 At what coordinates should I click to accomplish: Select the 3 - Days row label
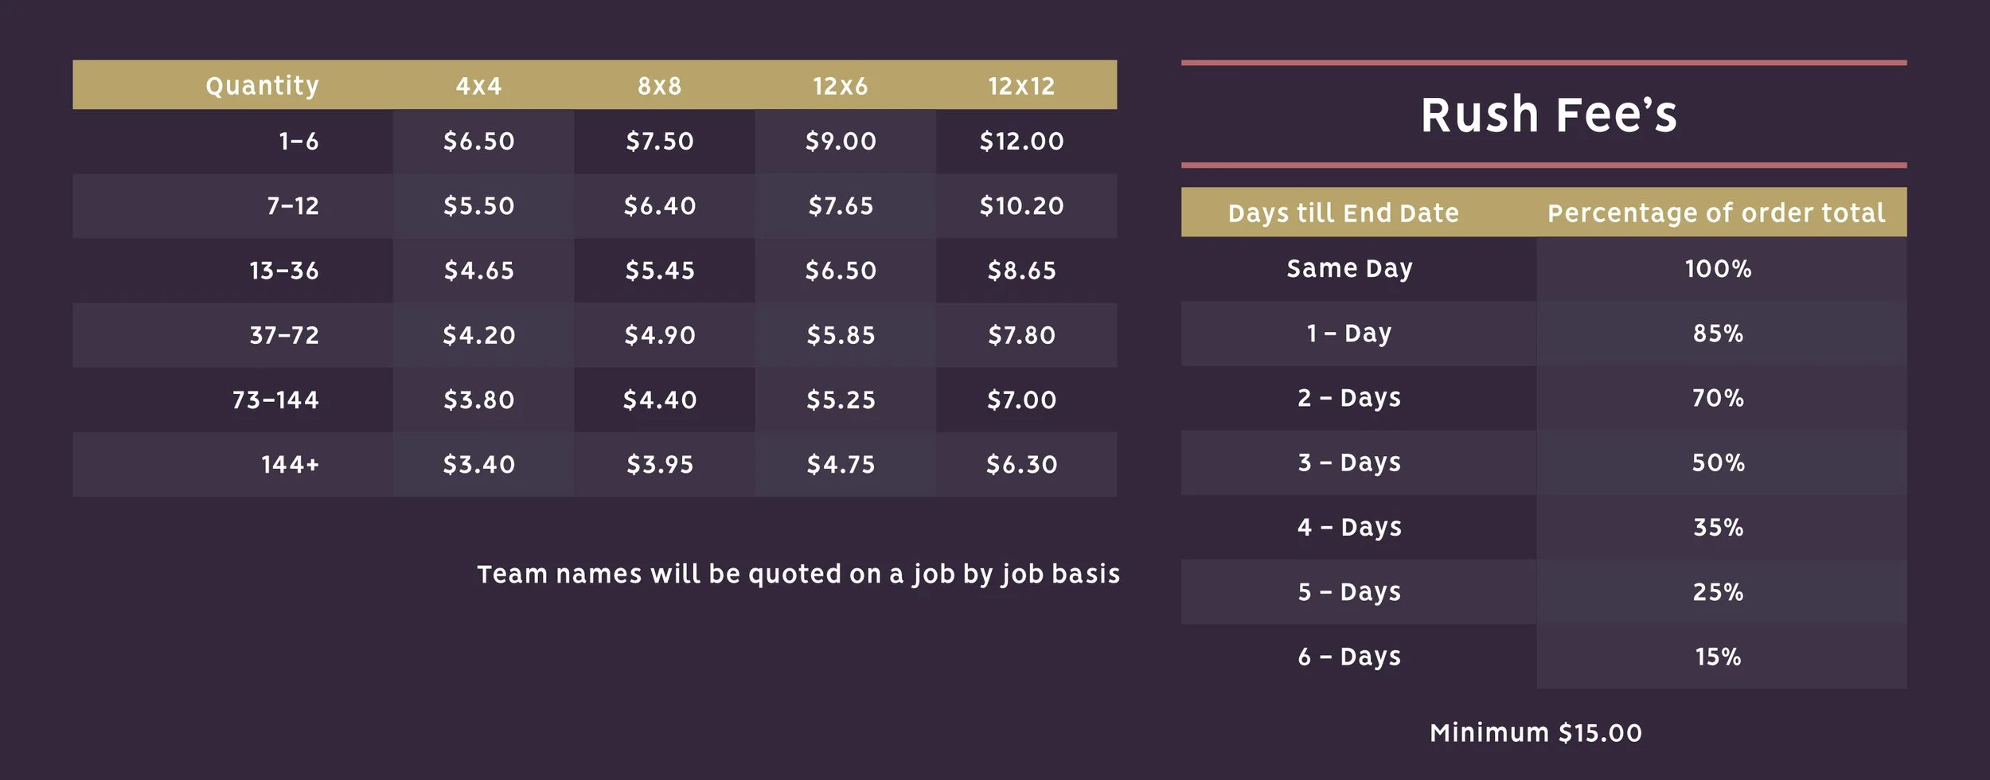1349,462
